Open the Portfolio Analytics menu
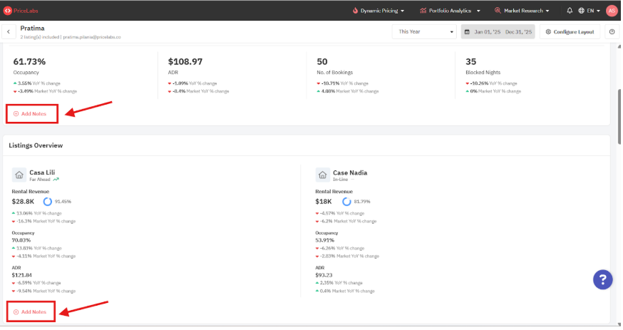 [450, 11]
